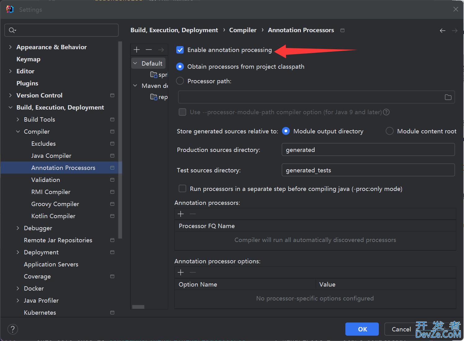Screen dimensions: 464x341
Task: Click Build, Execution, Deployment breadcrumb
Action: point(174,30)
